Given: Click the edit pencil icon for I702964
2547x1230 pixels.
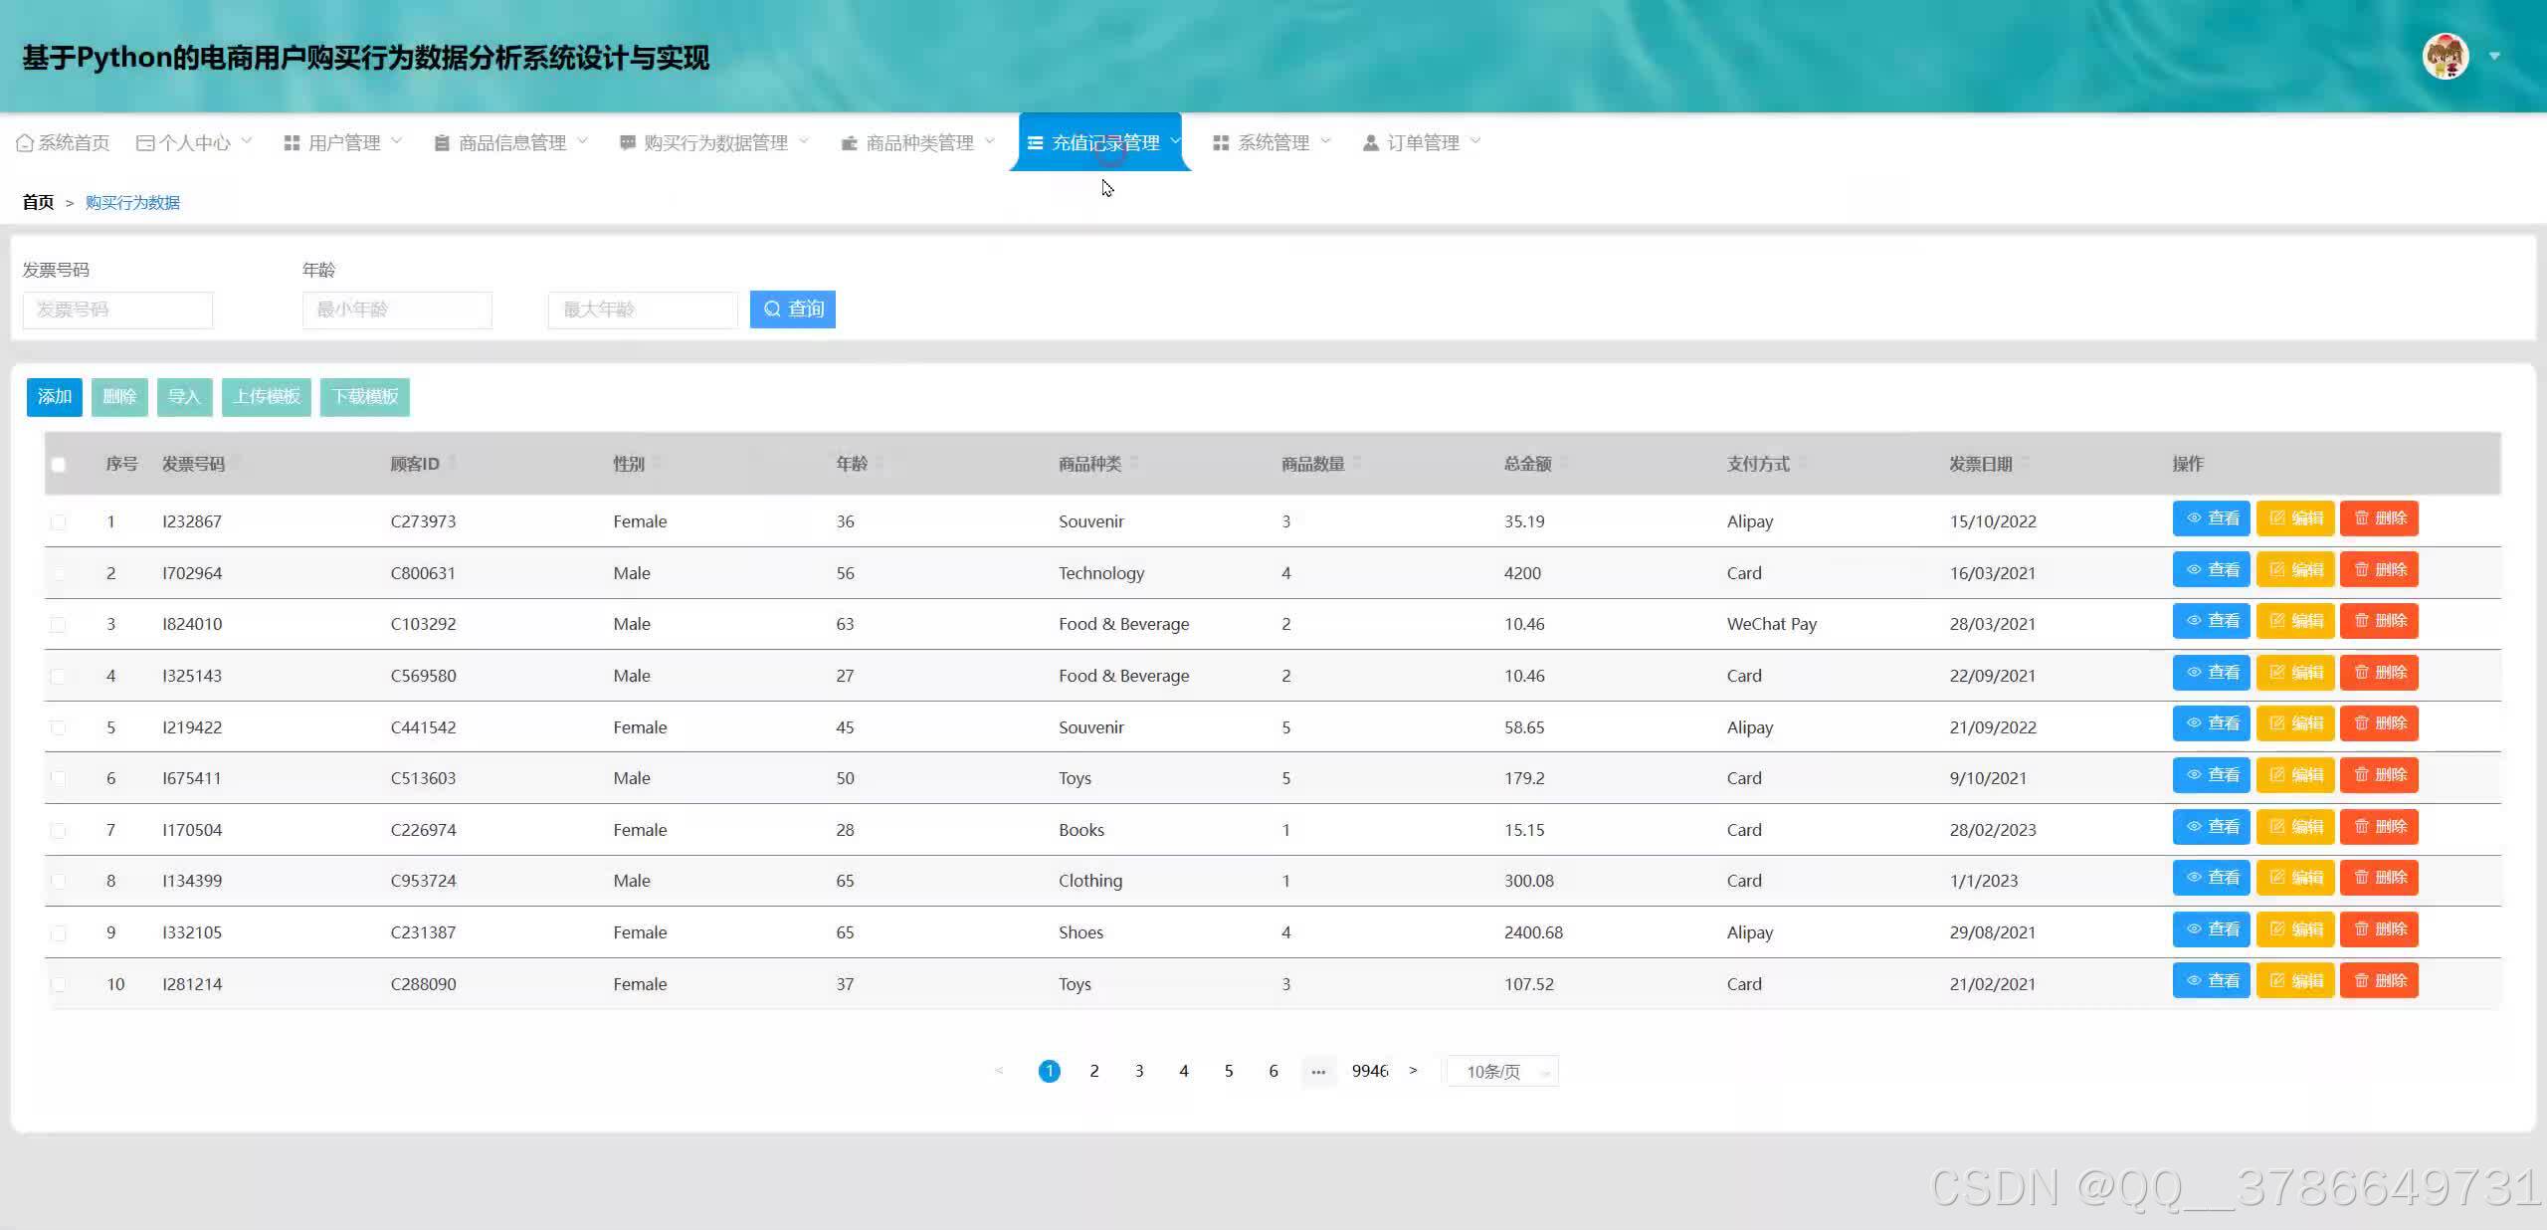Looking at the screenshot, I should point(2276,570).
